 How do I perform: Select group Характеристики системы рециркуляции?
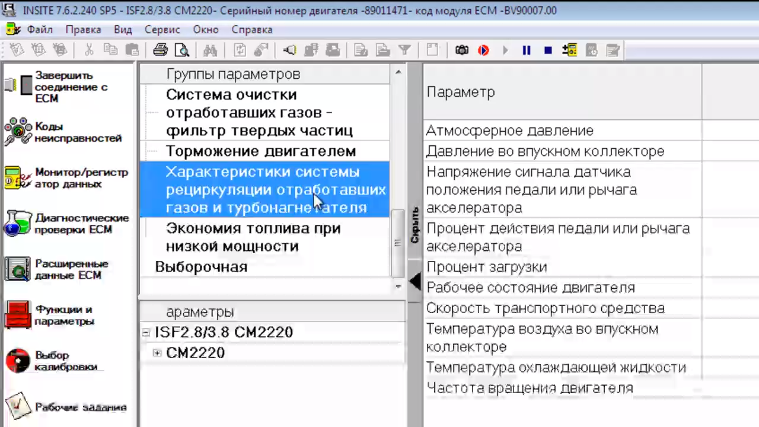(x=264, y=190)
